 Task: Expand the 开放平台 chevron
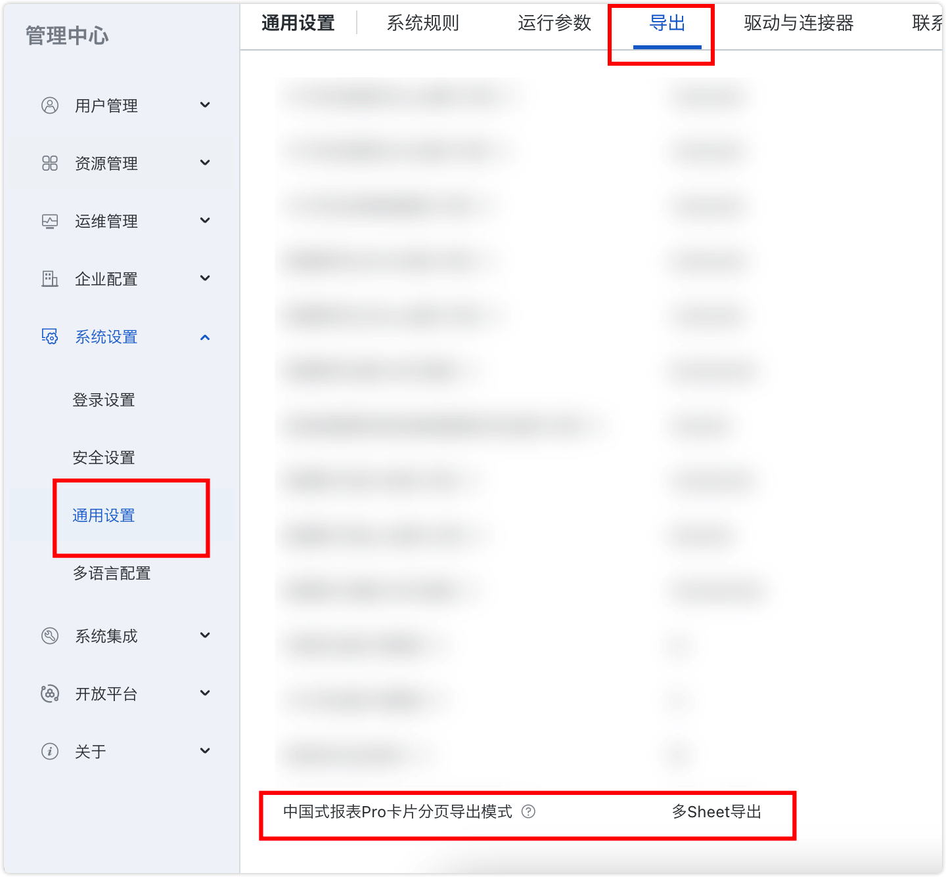(205, 693)
